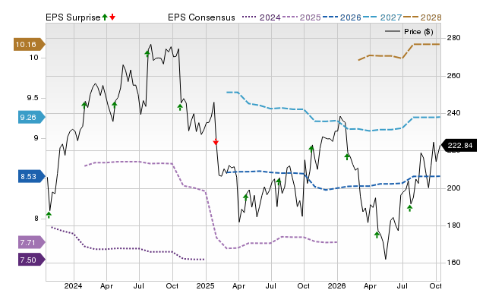Select the 2024 consensus legend entry
Viewport: 486px width, 290px height.
point(261,17)
